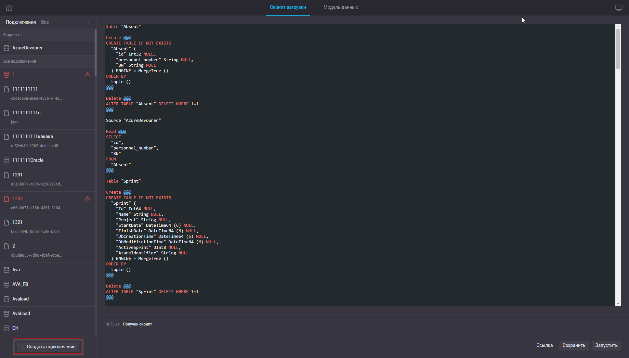Click AzureDevourer database icon
Image resolution: width=629 pixels, height=358 pixels.
(x=7, y=48)
